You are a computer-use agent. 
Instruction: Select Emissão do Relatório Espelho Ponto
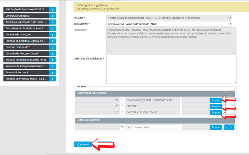point(26,60)
